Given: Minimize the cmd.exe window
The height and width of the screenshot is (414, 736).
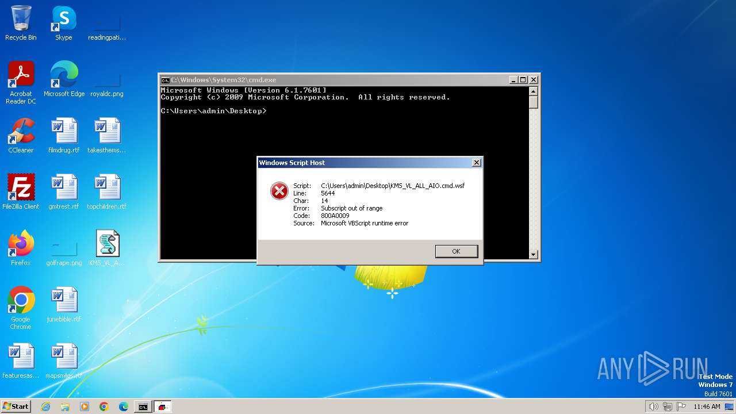Looking at the screenshot, I should click(x=513, y=80).
